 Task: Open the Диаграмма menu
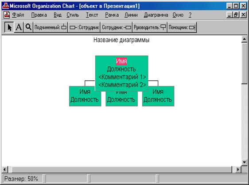point(156,15)
